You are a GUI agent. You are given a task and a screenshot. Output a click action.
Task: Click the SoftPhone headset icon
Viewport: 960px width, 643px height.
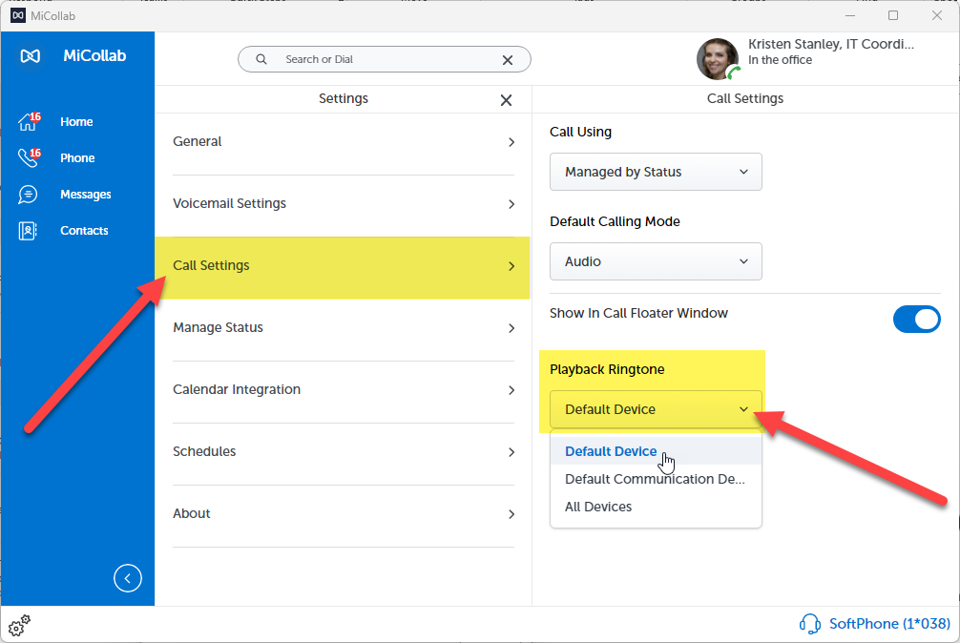809,624
